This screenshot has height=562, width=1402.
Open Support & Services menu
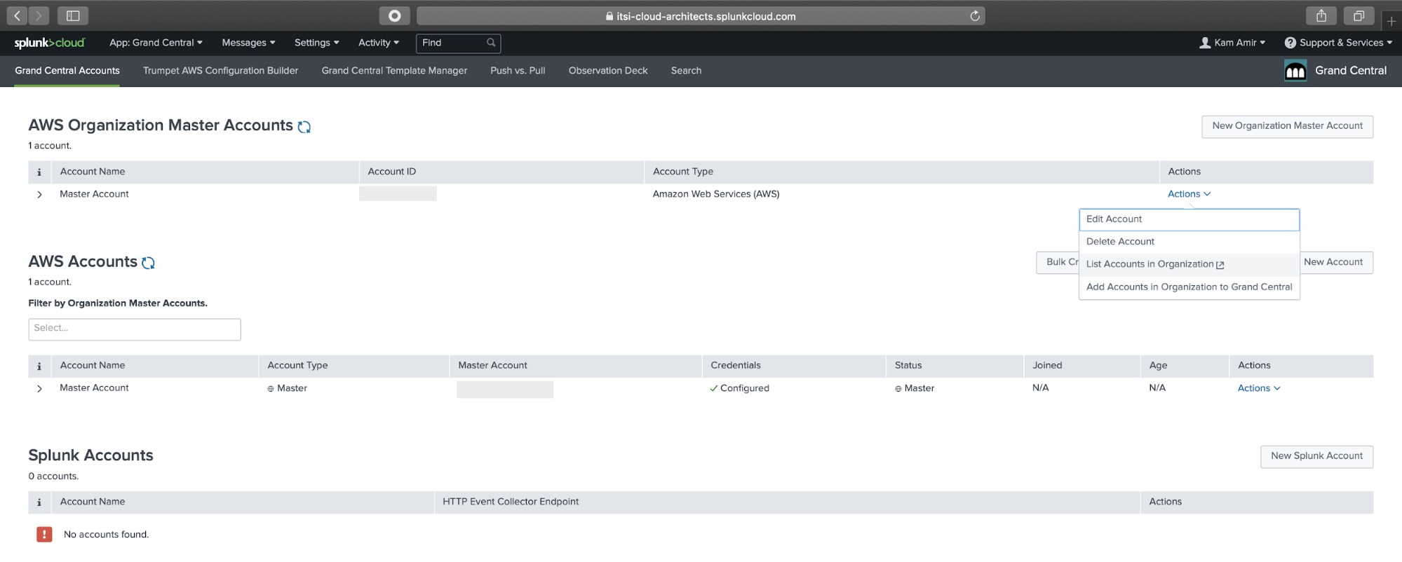(1338, 43)
